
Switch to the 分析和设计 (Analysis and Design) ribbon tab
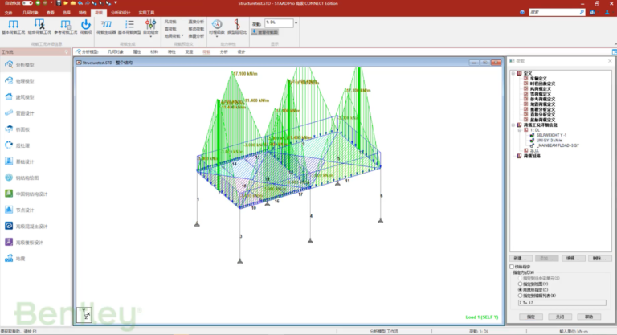120,13
